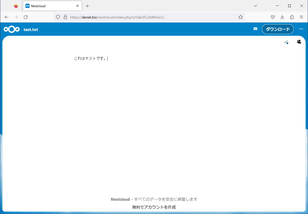Reload the page with refresh icon
Image resolution: width=308 pixels, height=214 pixels.
(x=26, y=17)
